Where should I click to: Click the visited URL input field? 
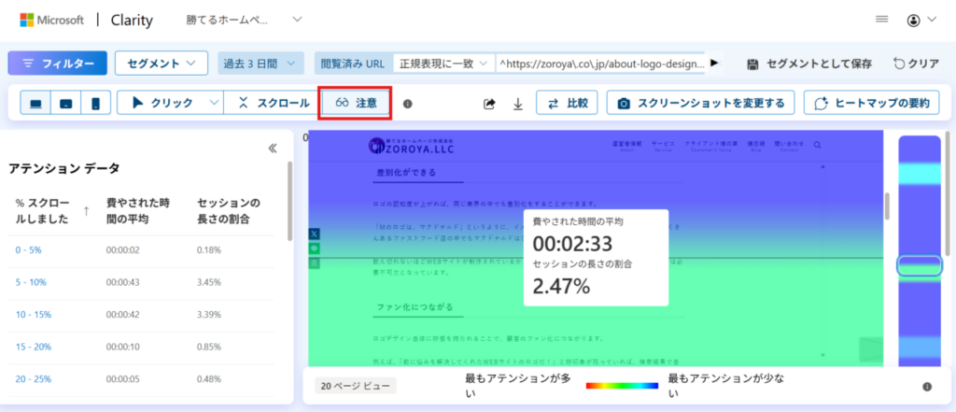point(602,64)
